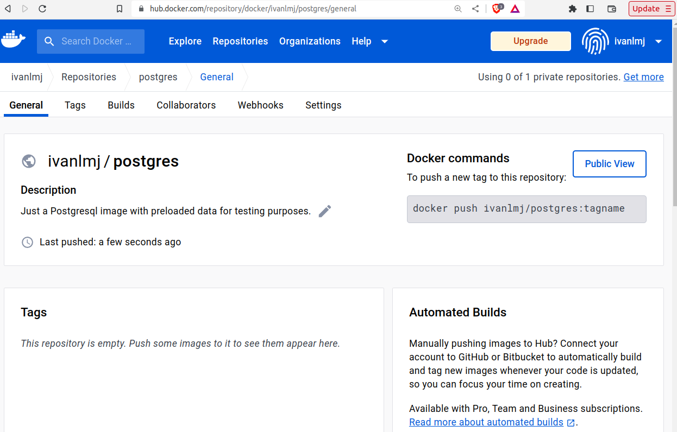Click the Automated Builds heading
The image size is (677, 432).
457,313
